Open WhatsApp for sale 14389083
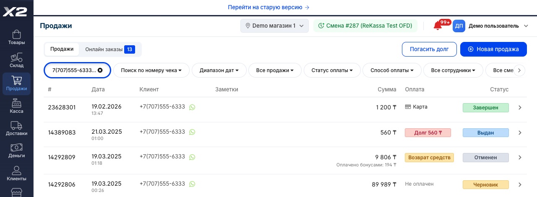 [192, 132]
